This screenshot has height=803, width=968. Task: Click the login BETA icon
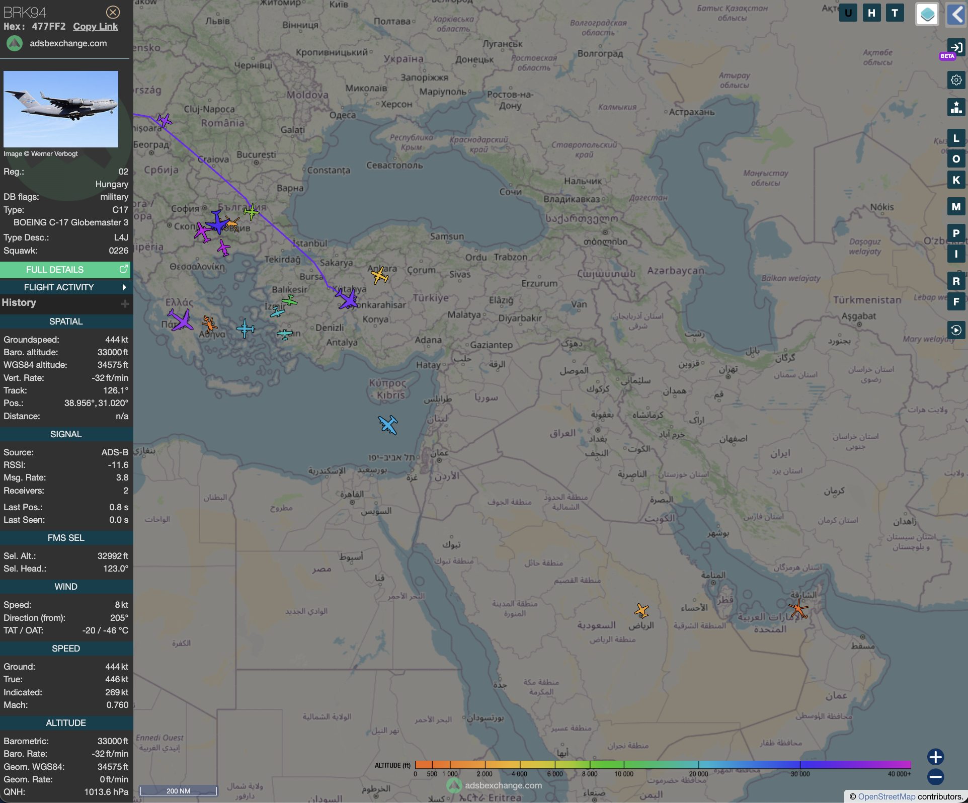pos(955,48)
